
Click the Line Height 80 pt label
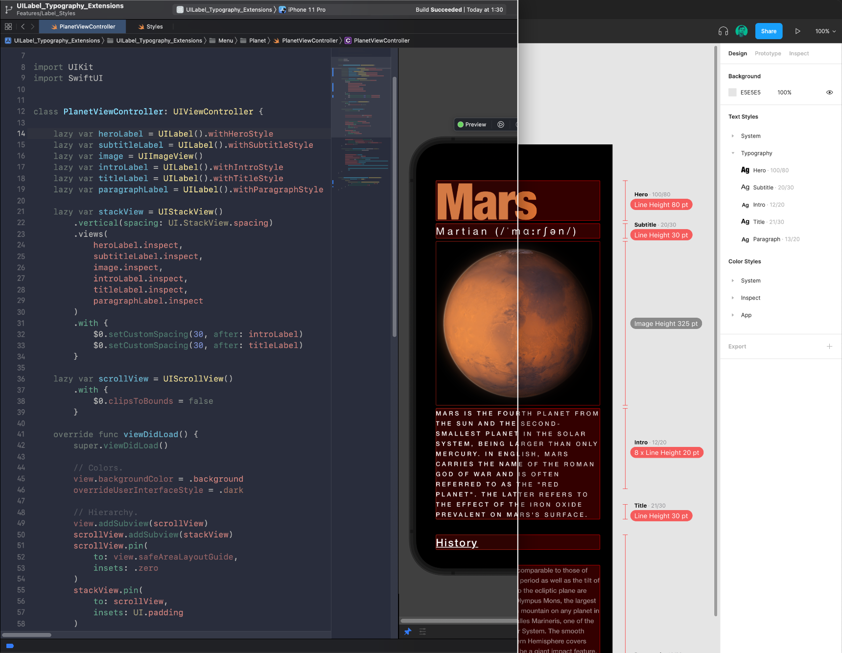661,205
